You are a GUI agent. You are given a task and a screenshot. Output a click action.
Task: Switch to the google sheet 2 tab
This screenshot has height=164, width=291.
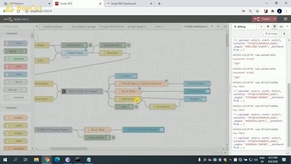(138, 26)
